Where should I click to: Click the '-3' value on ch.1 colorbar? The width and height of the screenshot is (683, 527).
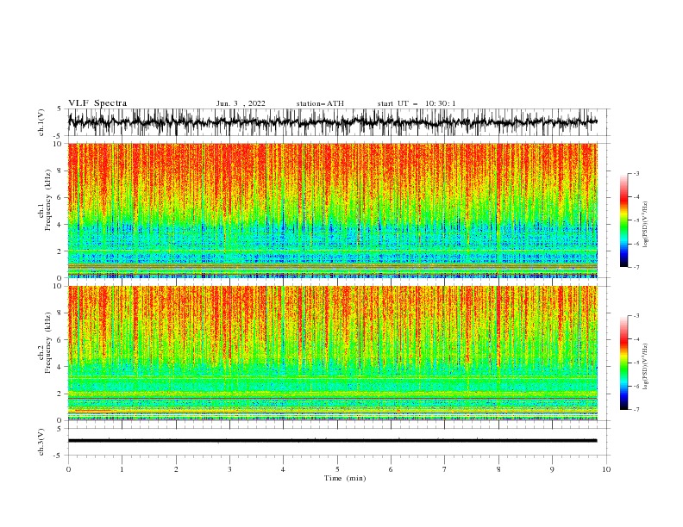(x=636, y=173)
